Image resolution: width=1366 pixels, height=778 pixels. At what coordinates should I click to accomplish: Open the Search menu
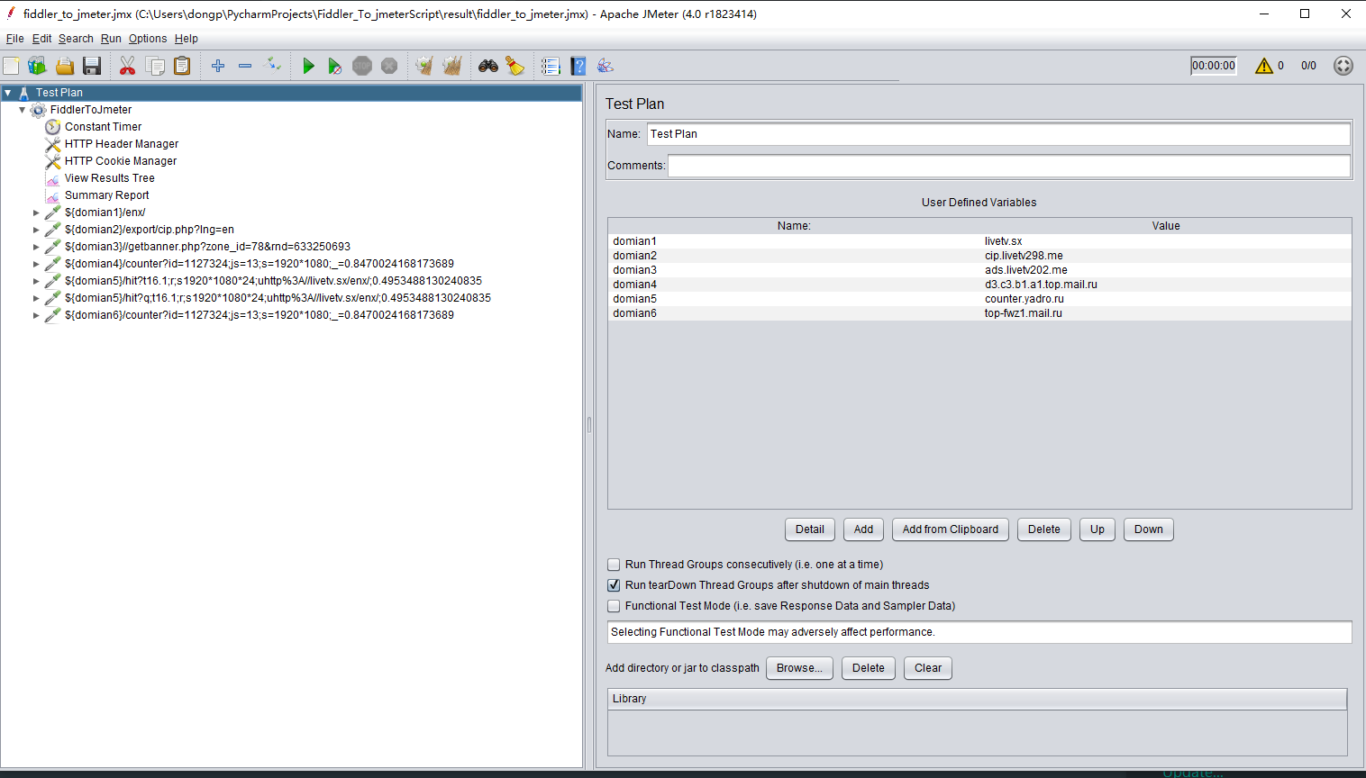pos(76,39)
